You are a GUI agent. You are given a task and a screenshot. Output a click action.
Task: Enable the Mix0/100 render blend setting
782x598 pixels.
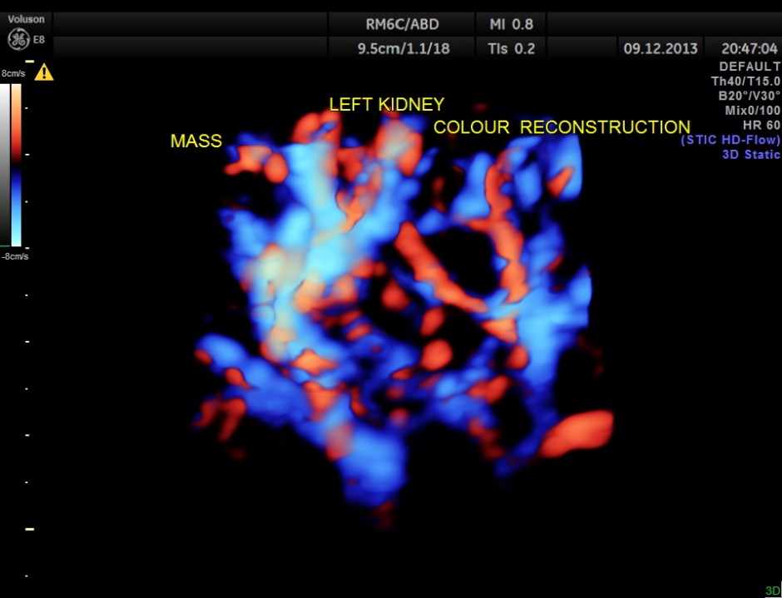752,110
